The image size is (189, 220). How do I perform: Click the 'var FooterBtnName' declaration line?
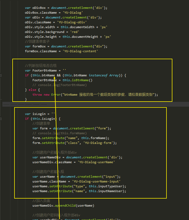(x=46, y=70)
